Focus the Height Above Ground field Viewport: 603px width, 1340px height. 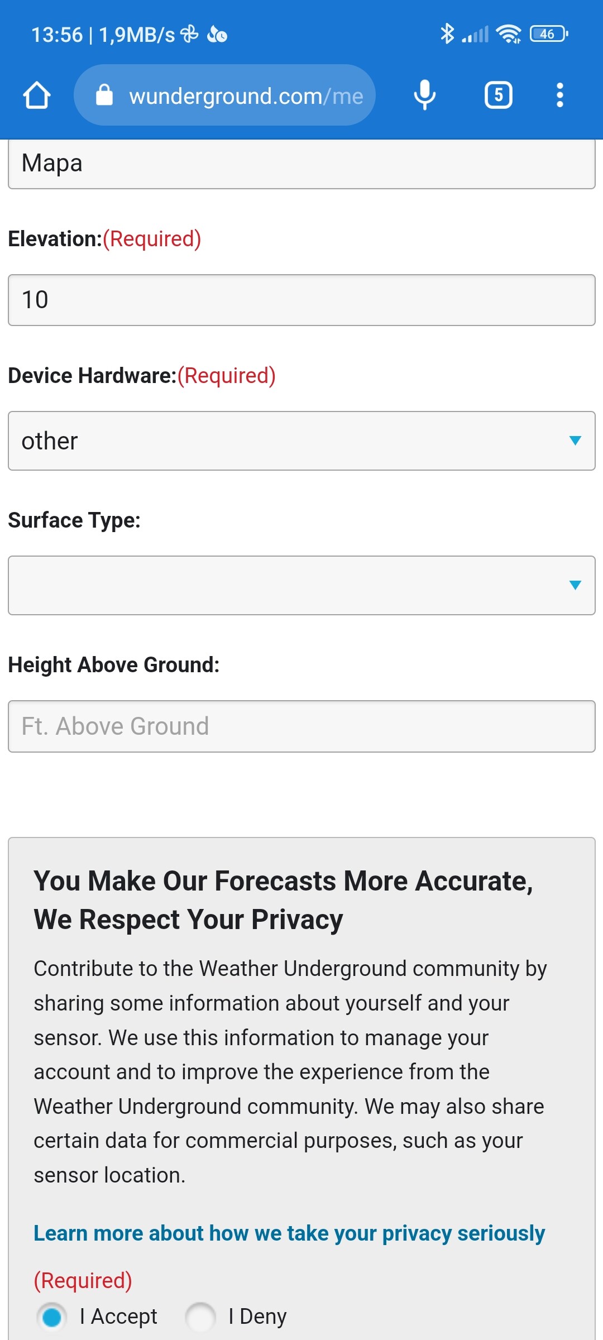coord(301,726)
